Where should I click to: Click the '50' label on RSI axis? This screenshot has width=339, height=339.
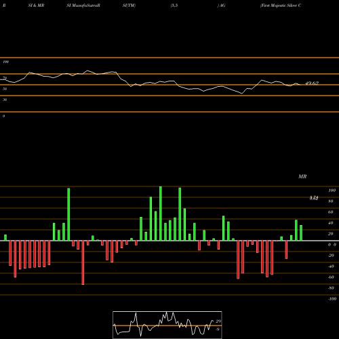tap(5, 89)
